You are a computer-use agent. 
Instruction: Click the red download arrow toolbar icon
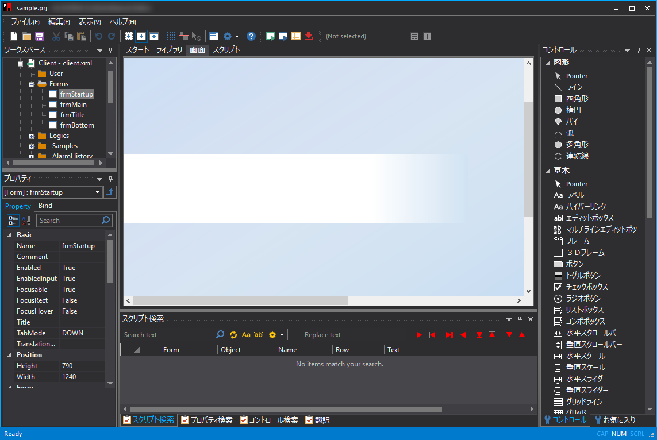pyautogui.click(x=309, y=36)
